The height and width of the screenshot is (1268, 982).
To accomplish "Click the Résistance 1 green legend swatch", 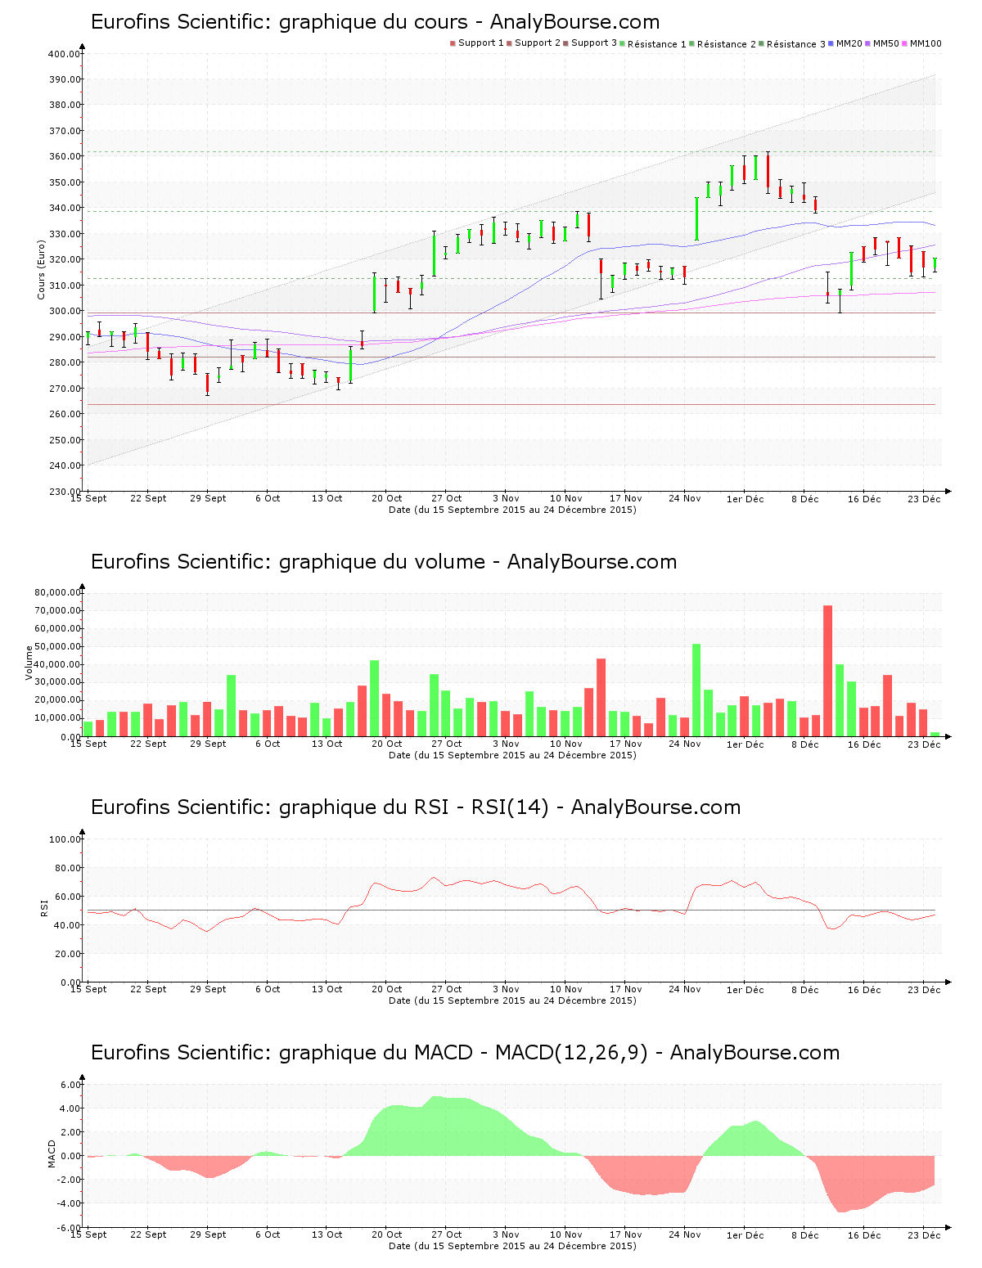I will tap(623, 43).
